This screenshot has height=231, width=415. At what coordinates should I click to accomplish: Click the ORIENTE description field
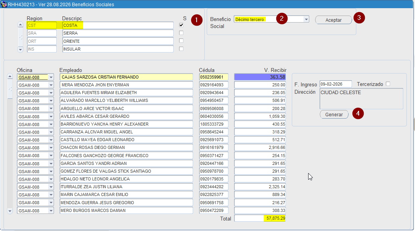click(x=118, y=41)
